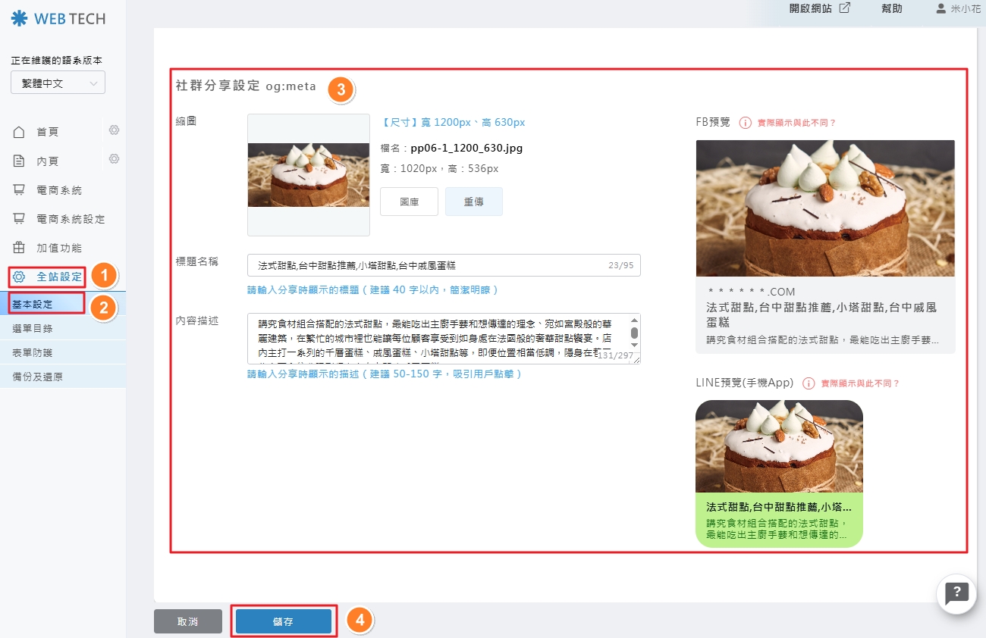
Task: Click the WEB TECH snowflake logo
Action: [19, 19]
